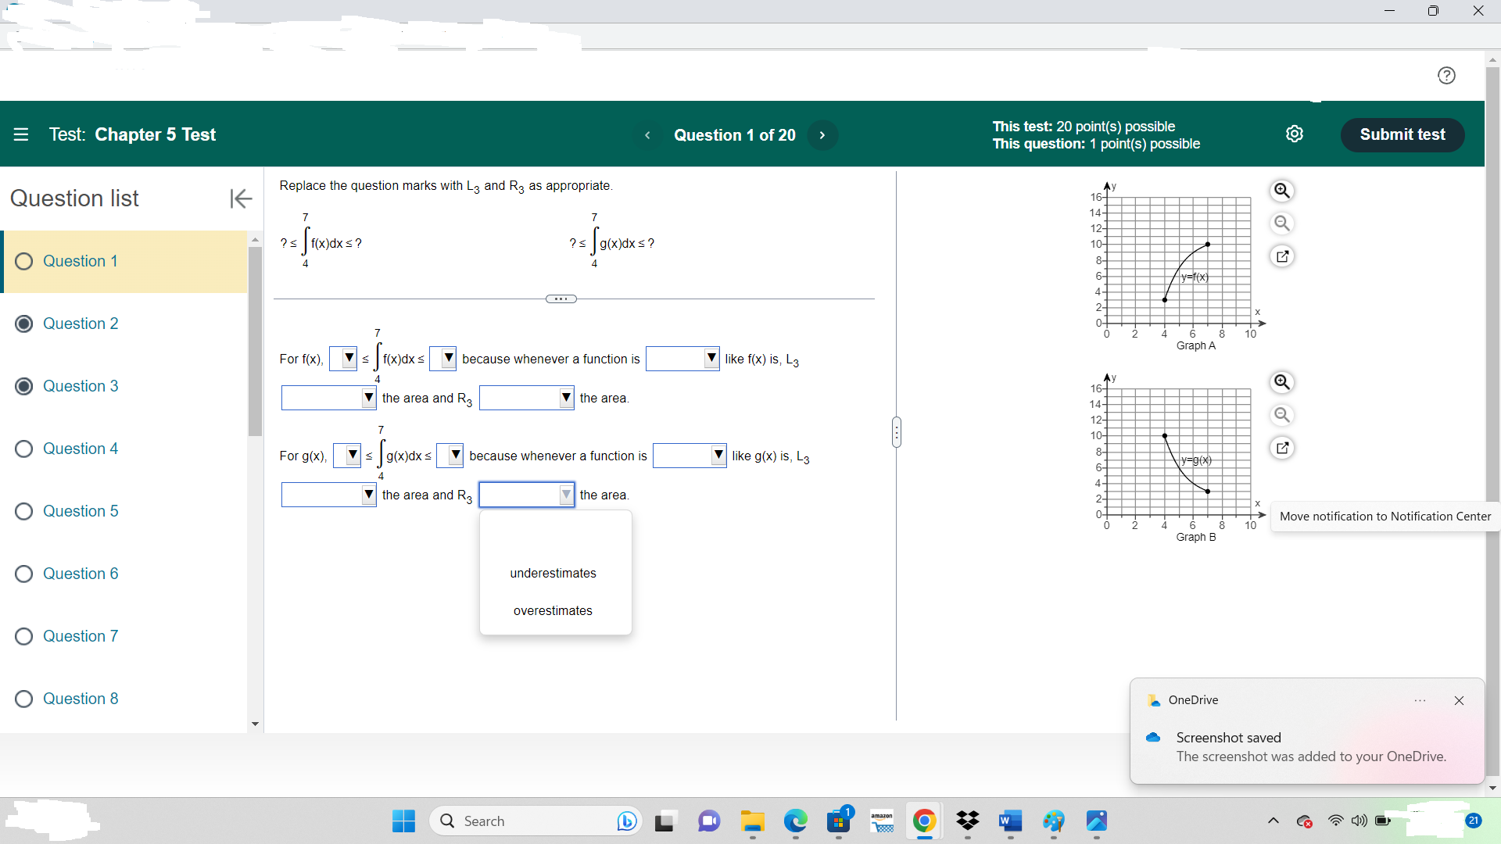
Task: Select the Question 6 radio button
Action: (24, 574)
